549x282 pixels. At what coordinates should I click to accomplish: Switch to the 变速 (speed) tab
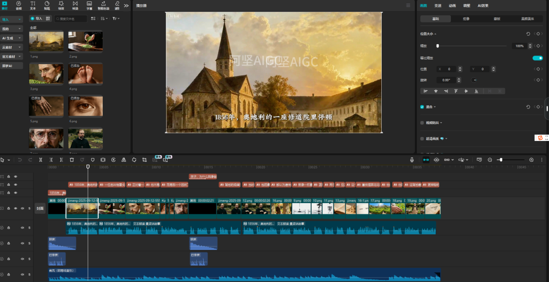pyautogui.click(x=438, y=6)
